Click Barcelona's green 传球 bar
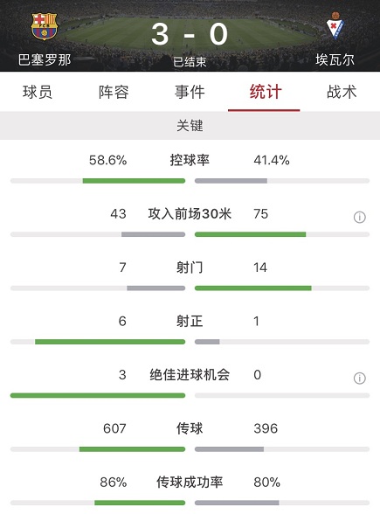Screen dimensions: 380x514 pos(132,449)
